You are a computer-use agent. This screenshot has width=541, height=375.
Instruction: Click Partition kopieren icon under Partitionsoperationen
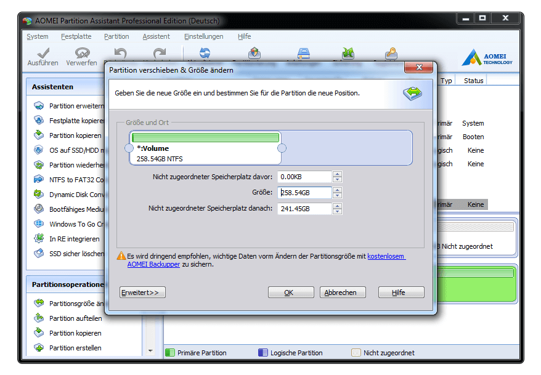(x=39, y=333)
